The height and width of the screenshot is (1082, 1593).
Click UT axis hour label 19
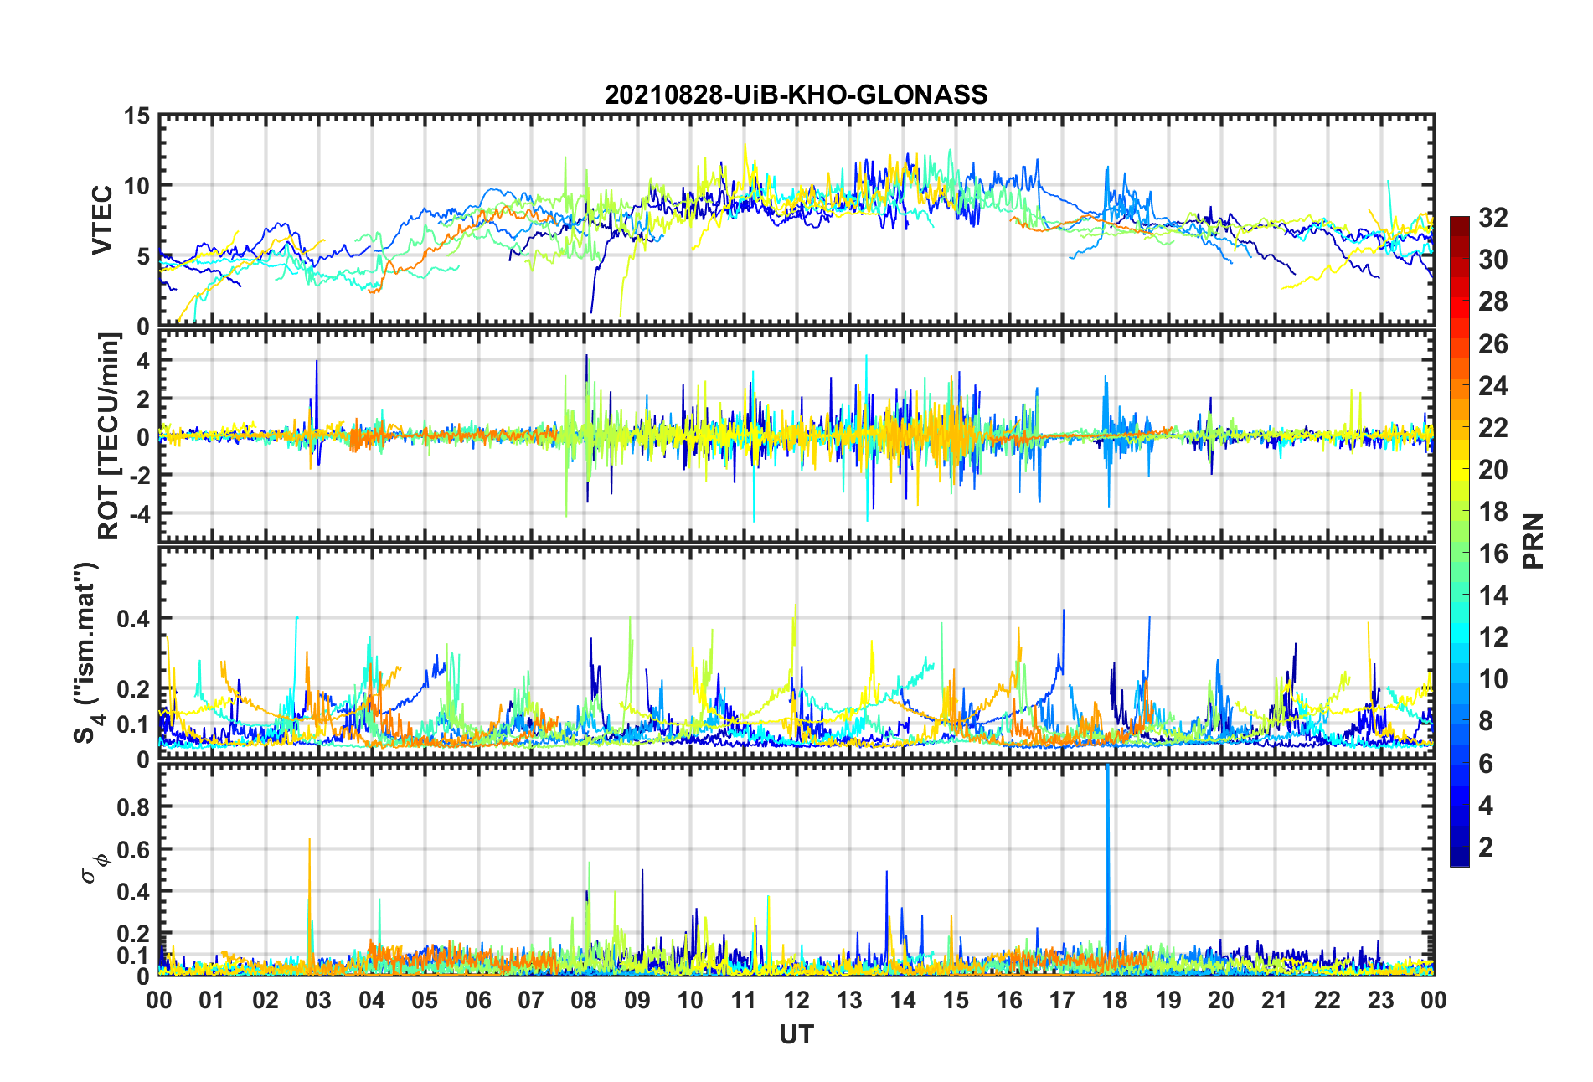coord(1168,1000)
